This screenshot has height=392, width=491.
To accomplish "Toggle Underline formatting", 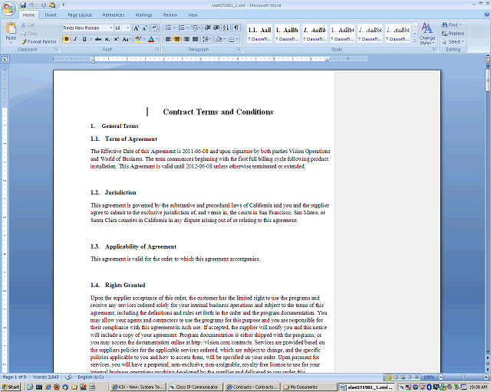I will (x=84, y=39).
